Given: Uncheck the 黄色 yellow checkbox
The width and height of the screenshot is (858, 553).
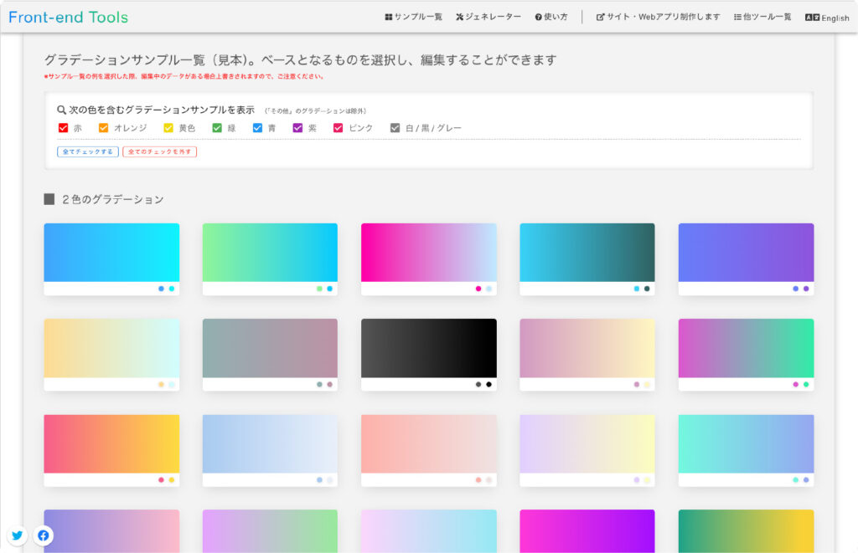Looking at the screenshot, I should [x=168, y=128].
